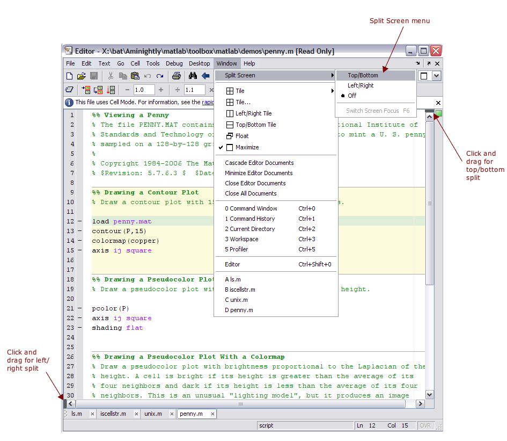Open the Debug menu
507x441 pixels.
point(174,63)
